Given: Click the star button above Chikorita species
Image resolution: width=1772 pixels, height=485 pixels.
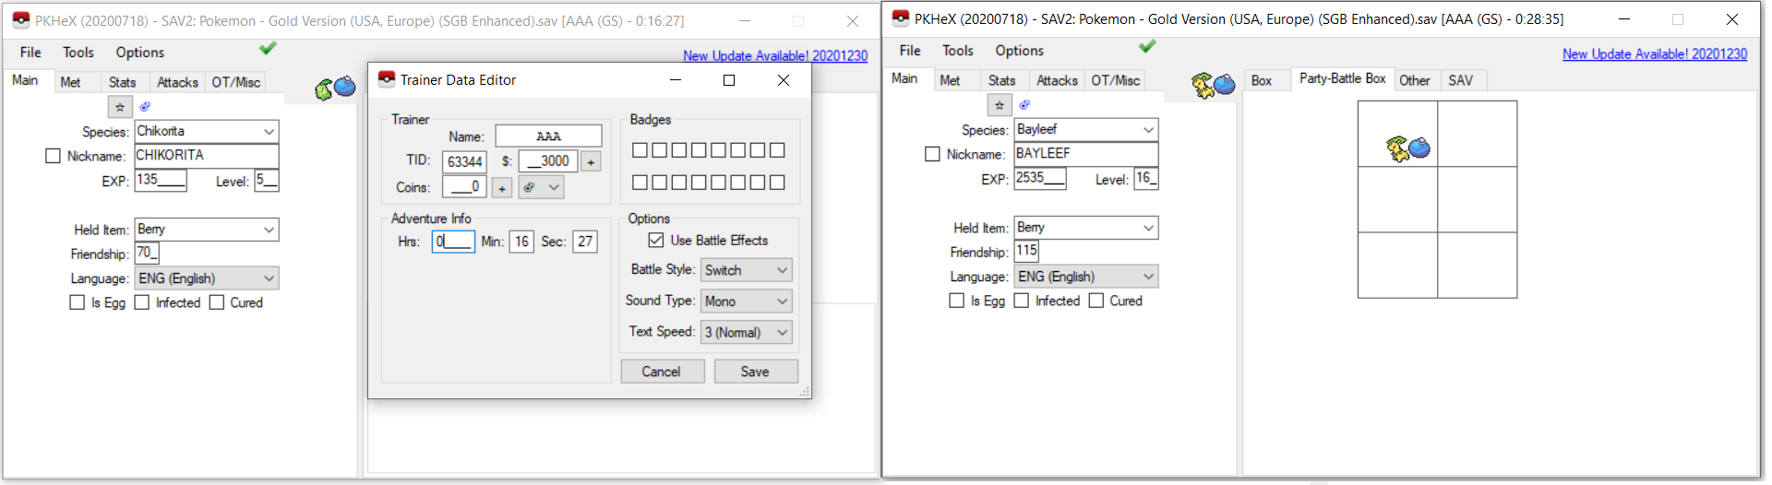Looking at the screenshot, I should coord(120,107).
